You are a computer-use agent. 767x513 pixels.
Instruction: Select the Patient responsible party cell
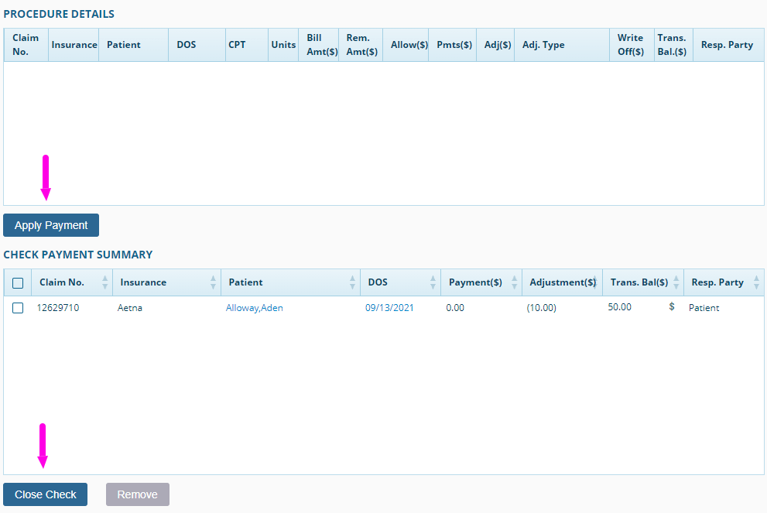tap(704, 308)
